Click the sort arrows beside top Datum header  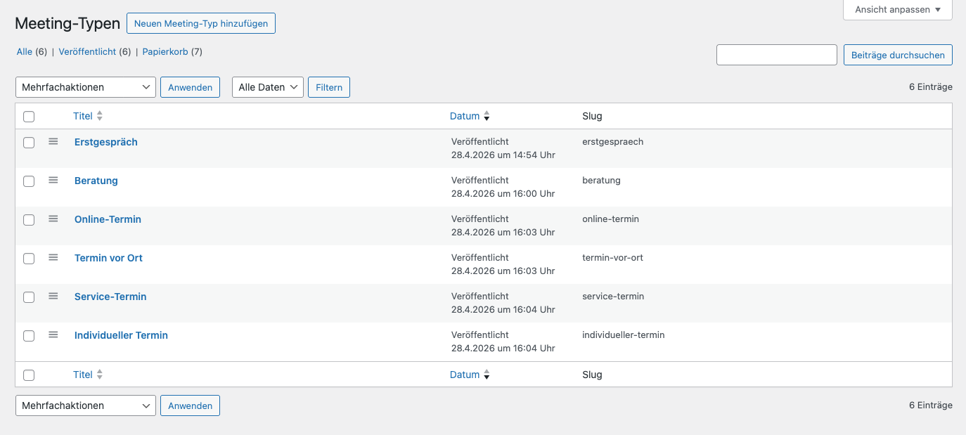coord(487,116)
